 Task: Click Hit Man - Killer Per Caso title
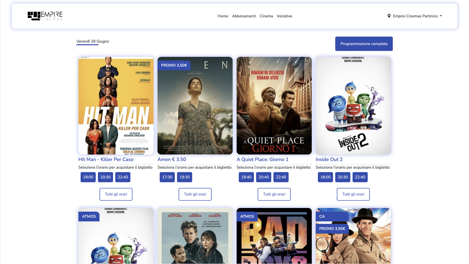coord(106,160)
